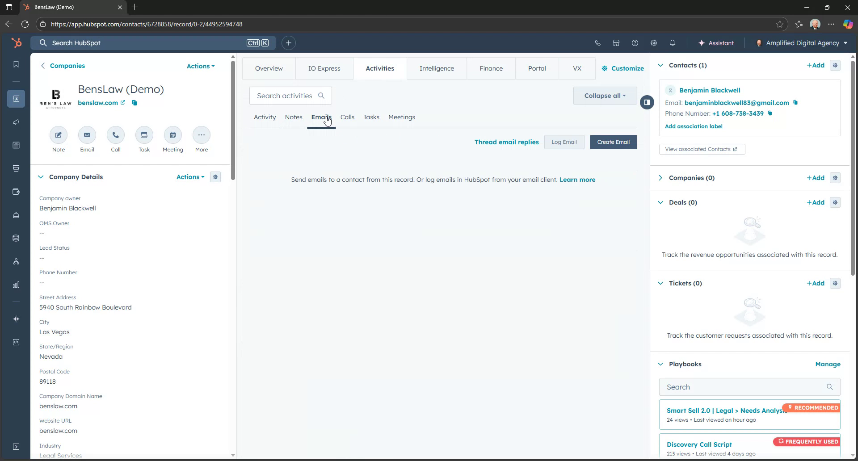Screen dimensions: 858x461
Task: Click the Create Email button
Action: click(613, 142)
